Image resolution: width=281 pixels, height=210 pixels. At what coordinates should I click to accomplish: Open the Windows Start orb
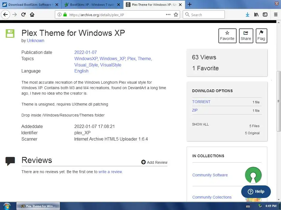(x=7, y=206)
